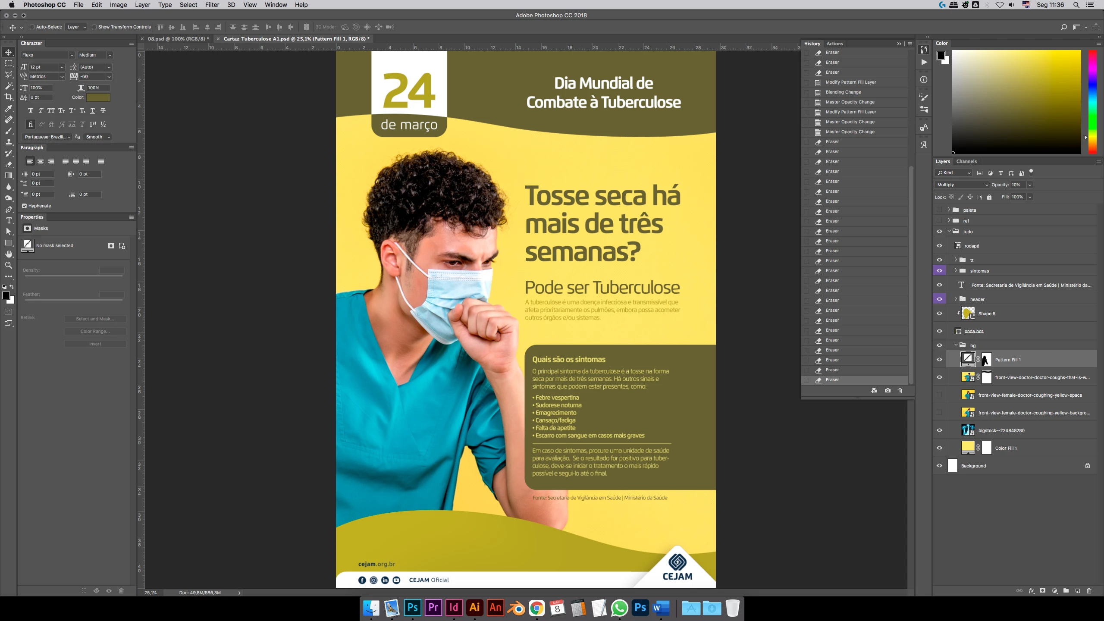Open the blend mode Multiply dropdown
The width and height of the screenshot is (1104, 621).
(962, 185)
